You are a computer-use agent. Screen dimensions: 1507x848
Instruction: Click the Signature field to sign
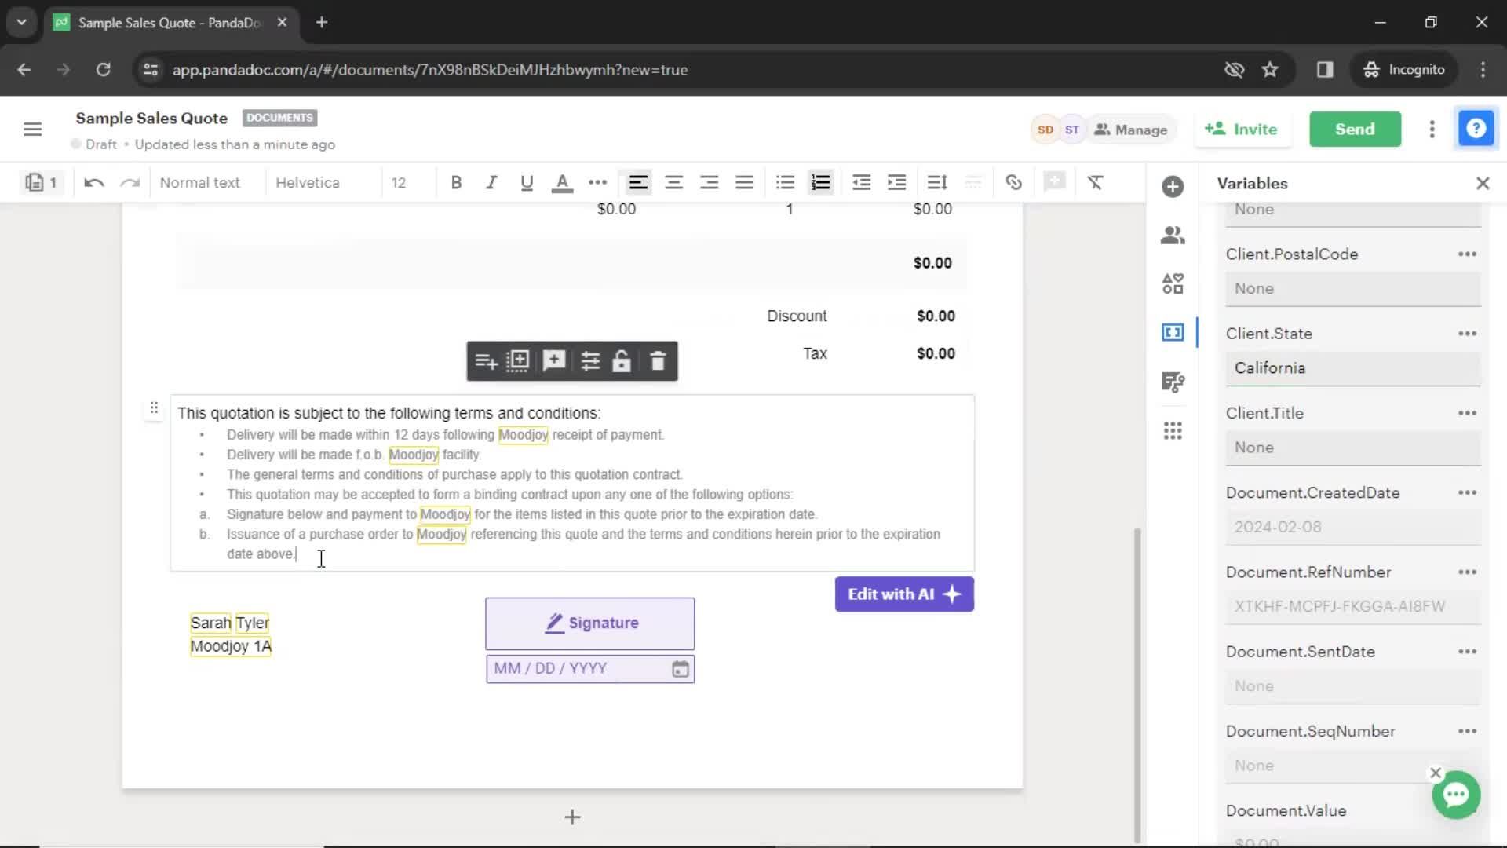[x=589, y=623]
